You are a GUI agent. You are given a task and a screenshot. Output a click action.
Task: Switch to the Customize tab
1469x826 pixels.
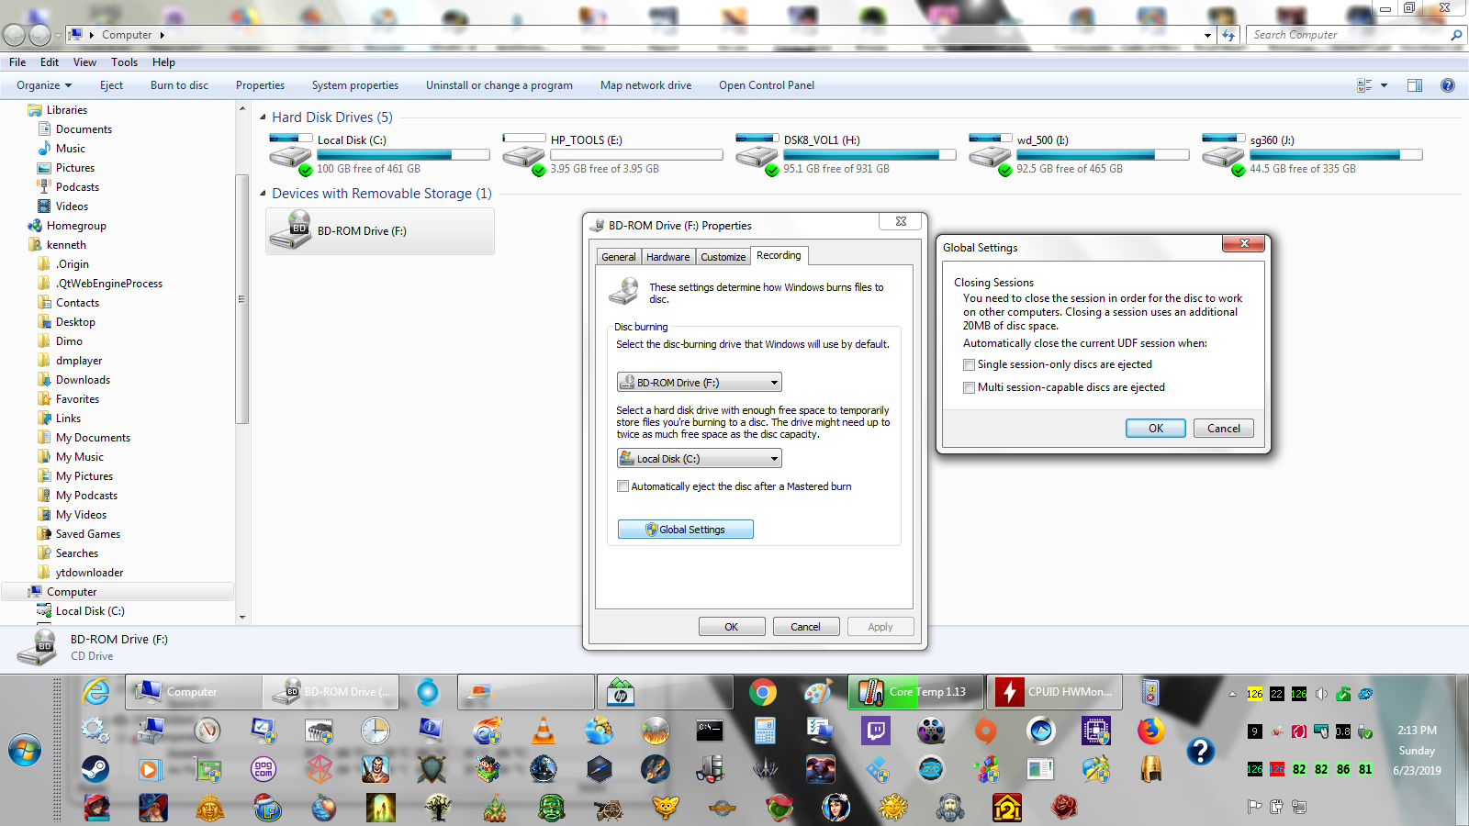723,257
